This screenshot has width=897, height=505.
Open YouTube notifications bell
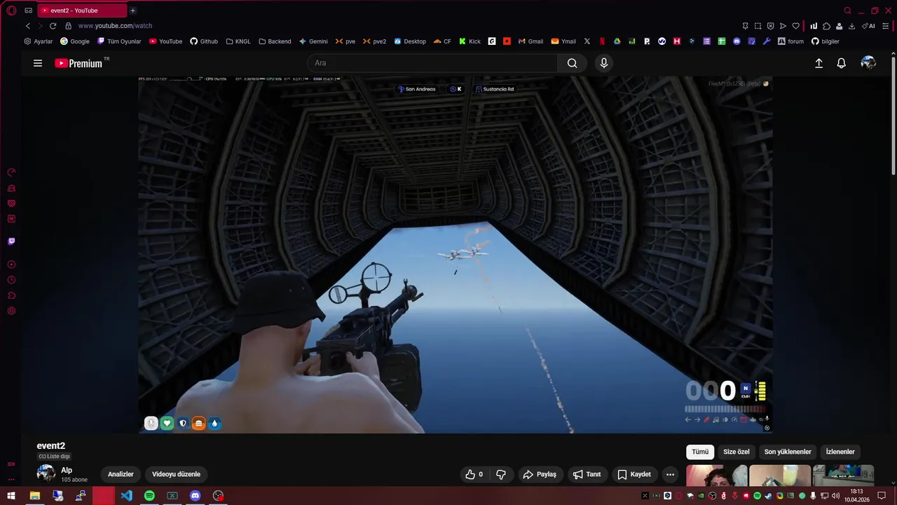[842, 63]
